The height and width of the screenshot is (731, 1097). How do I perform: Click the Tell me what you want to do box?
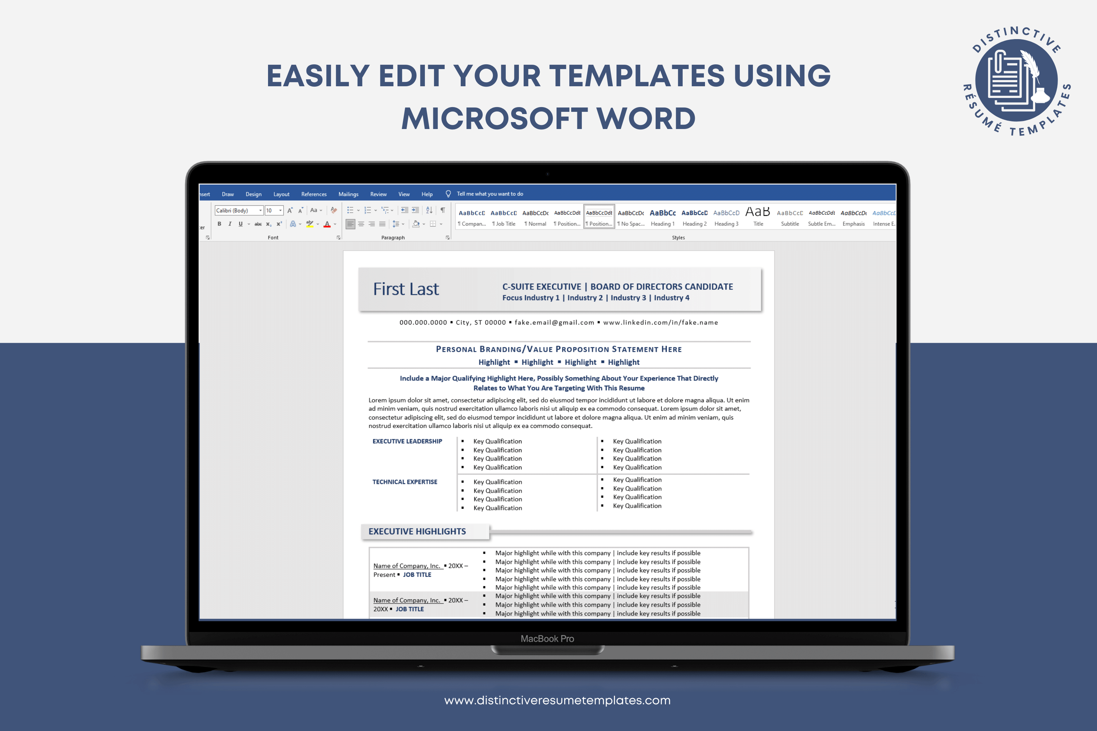click(x=490, y=194)
